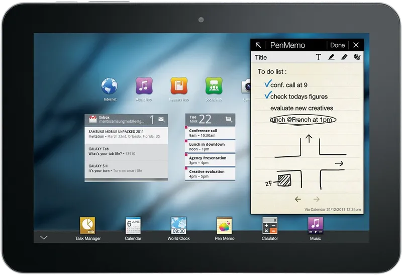Open the Lunch in downtown event
This screenshot has height=275, width=402.
point(210,146)
